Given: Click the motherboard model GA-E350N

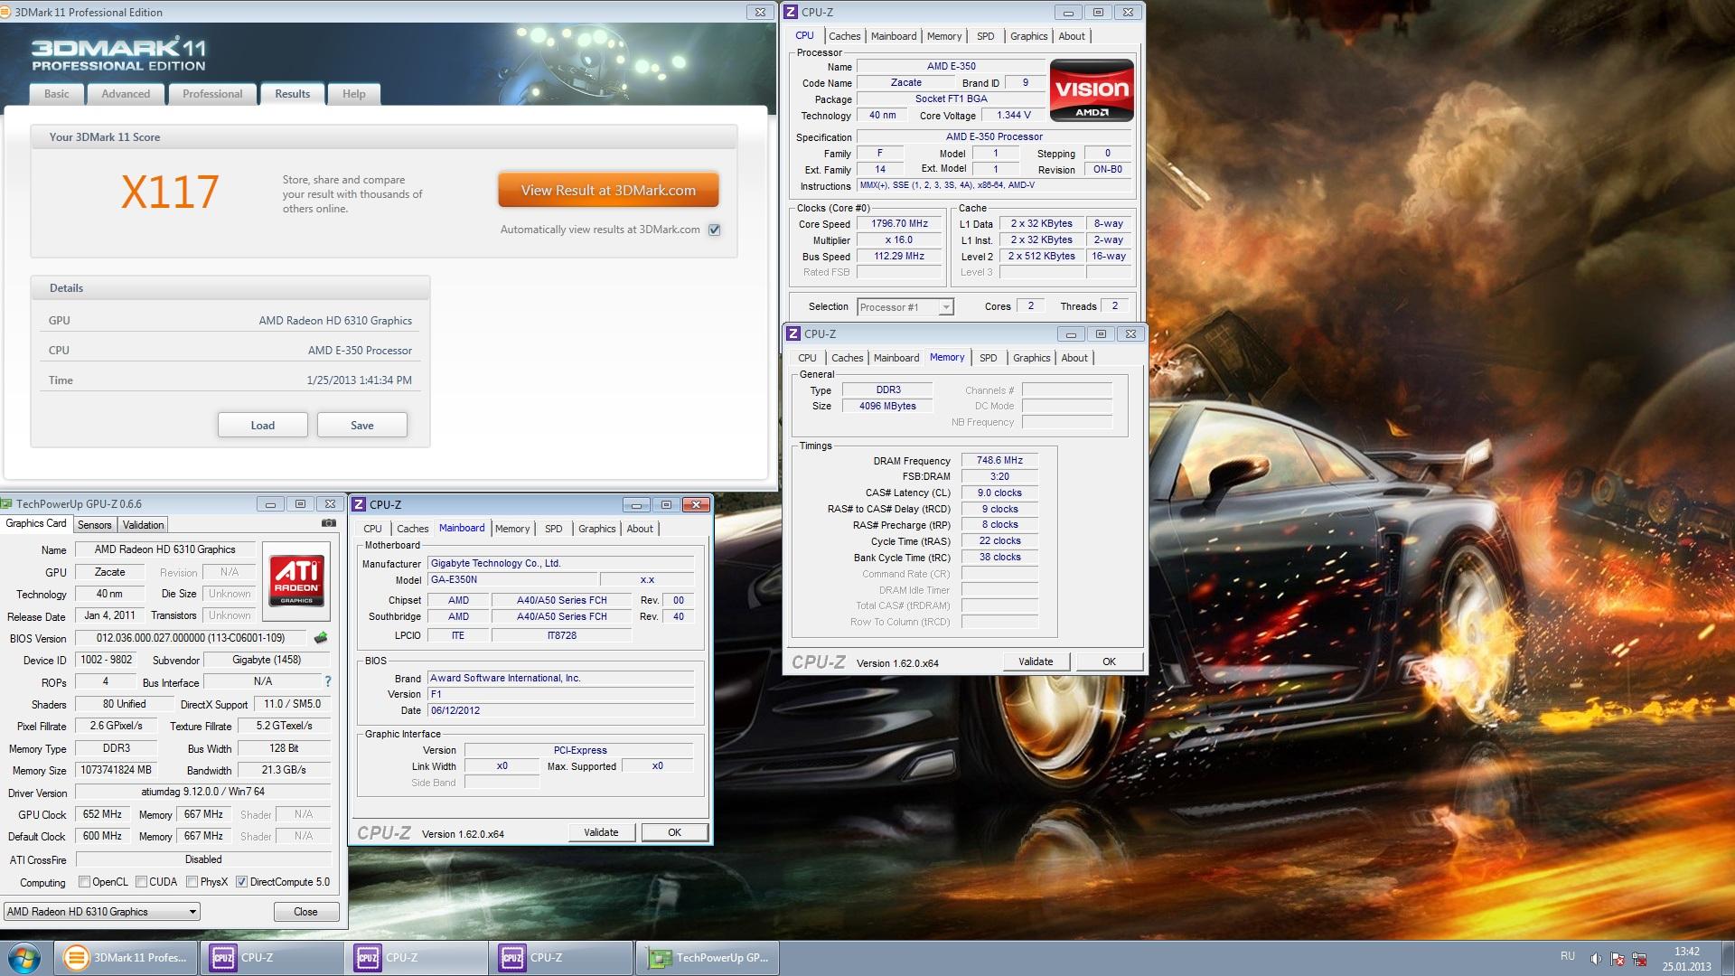Looking at the screenshot, I should (511, 580).
